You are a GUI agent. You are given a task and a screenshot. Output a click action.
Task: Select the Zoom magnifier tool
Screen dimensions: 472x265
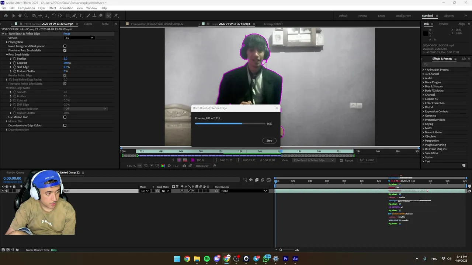point(26,15)
